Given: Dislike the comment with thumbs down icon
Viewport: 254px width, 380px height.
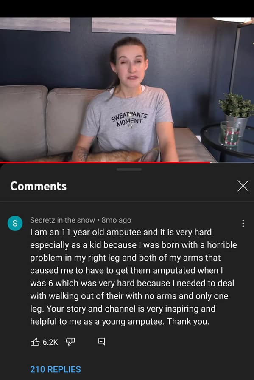Looking at the screenshot, I should point(70,342).
